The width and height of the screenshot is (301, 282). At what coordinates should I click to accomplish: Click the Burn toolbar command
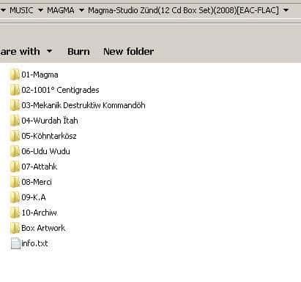pos(78,51)
